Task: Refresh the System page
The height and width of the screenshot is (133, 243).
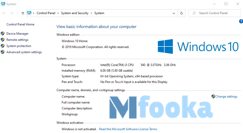Action: (x=181, y=13)
